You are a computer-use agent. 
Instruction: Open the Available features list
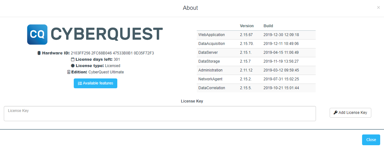pos(95,83)
